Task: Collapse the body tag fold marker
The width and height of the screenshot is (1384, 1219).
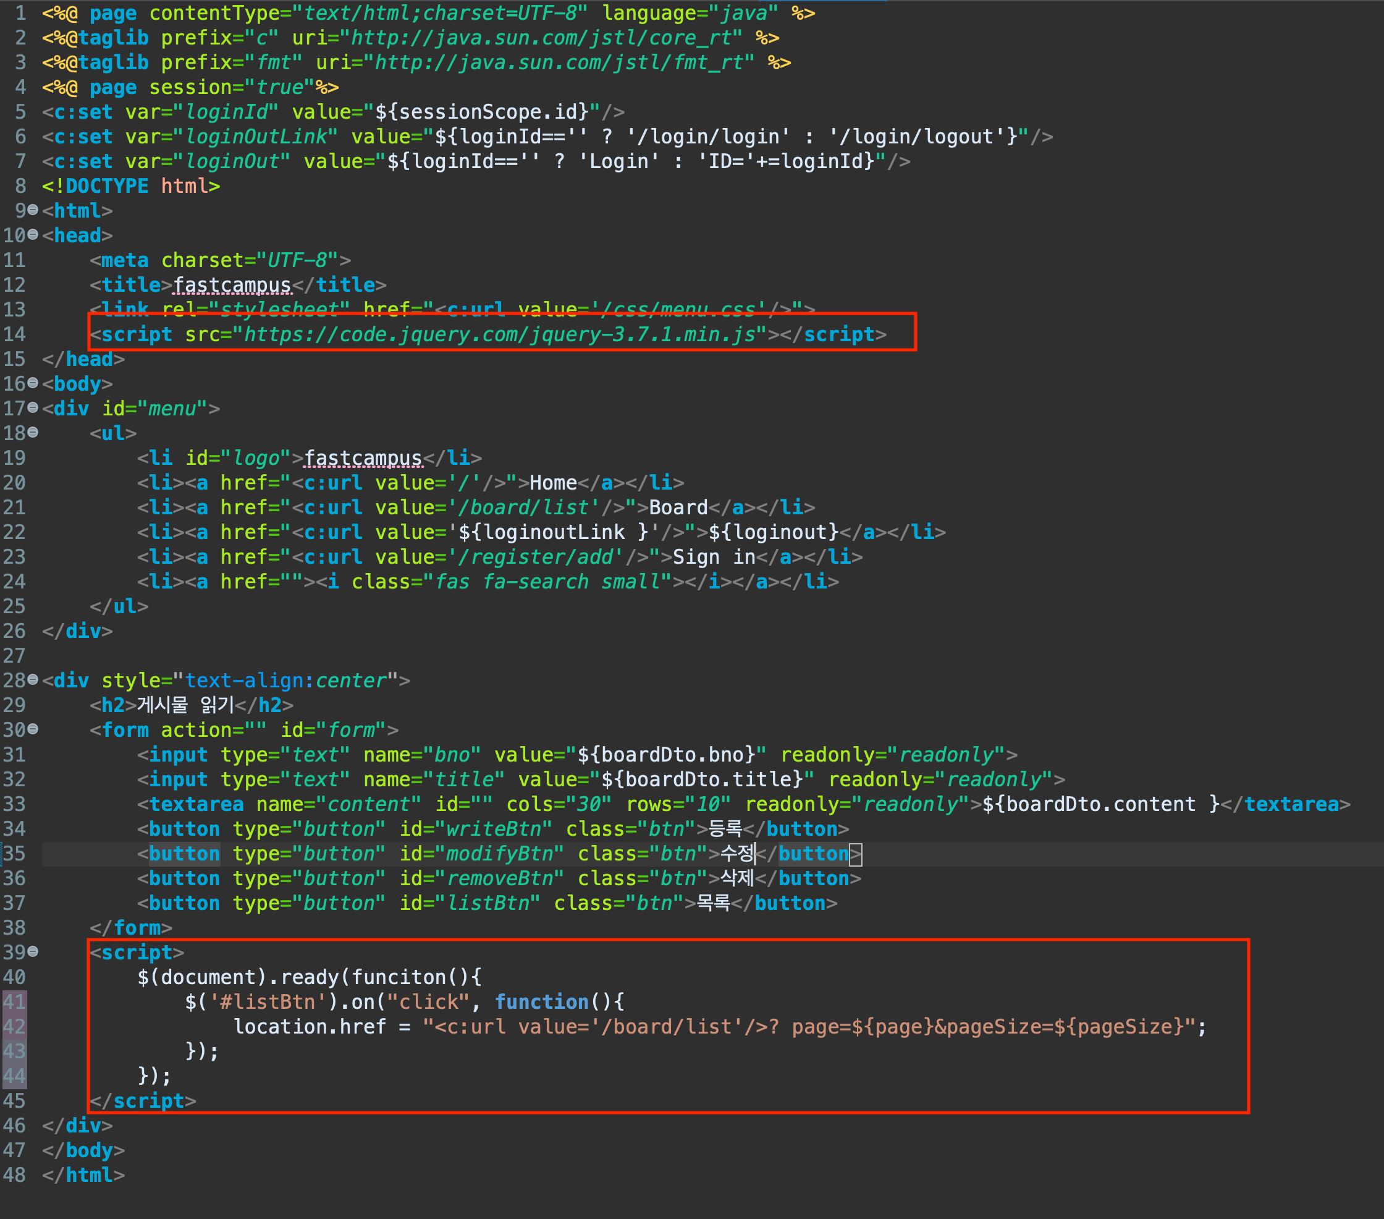Action: (x=32, y=383)
